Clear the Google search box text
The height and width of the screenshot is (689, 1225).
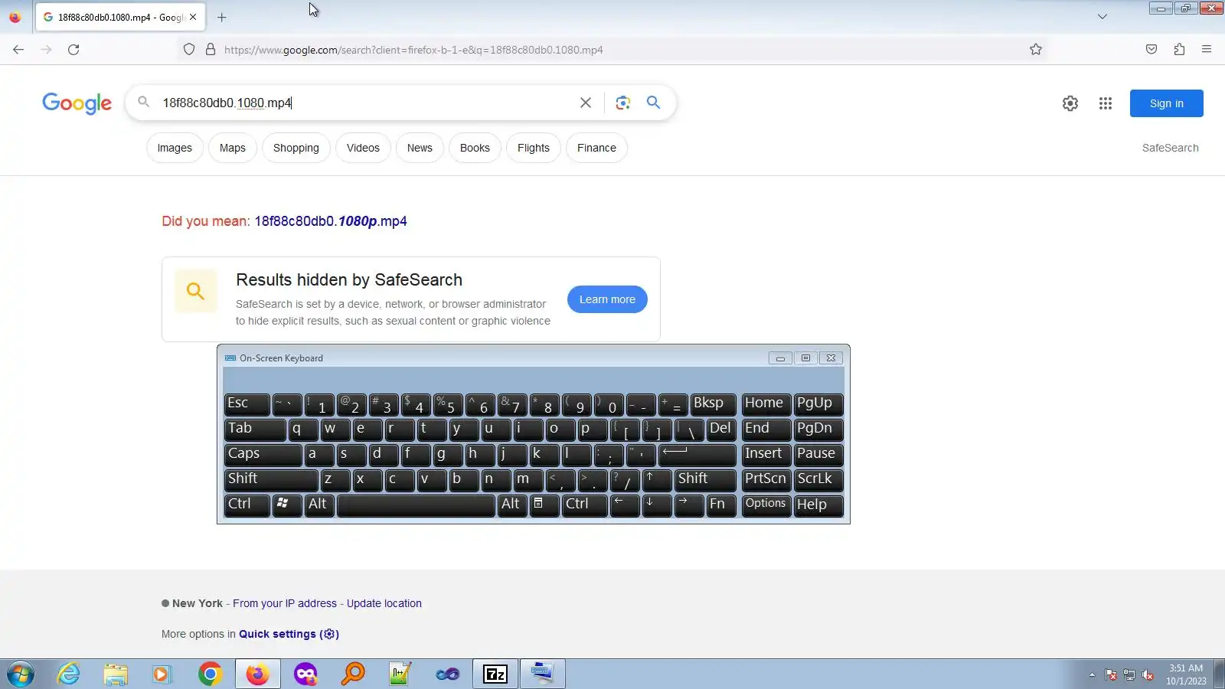click(586, 103)
